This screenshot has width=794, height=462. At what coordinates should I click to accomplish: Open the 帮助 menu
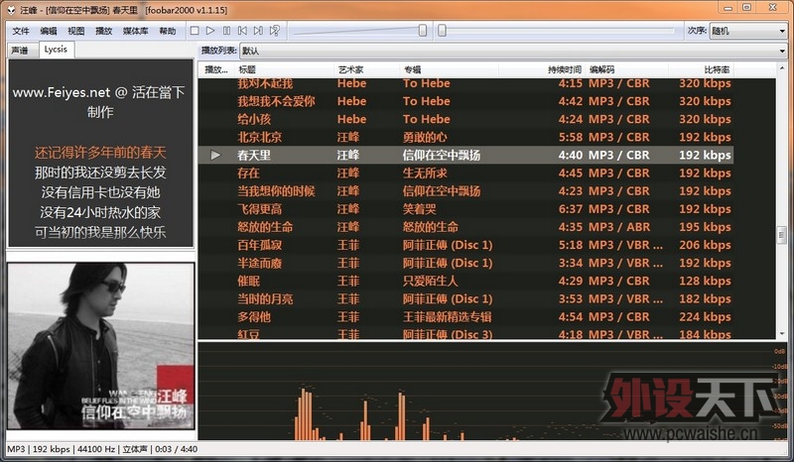click(167, 31)
